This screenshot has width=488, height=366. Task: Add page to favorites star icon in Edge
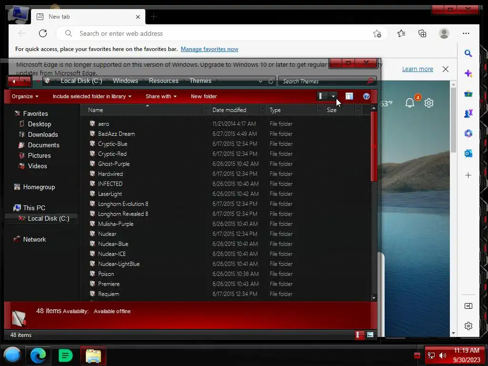click(377, 34)
